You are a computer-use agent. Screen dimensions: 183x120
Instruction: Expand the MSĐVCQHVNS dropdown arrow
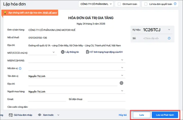pyautogui.click(x=122, y=60)
